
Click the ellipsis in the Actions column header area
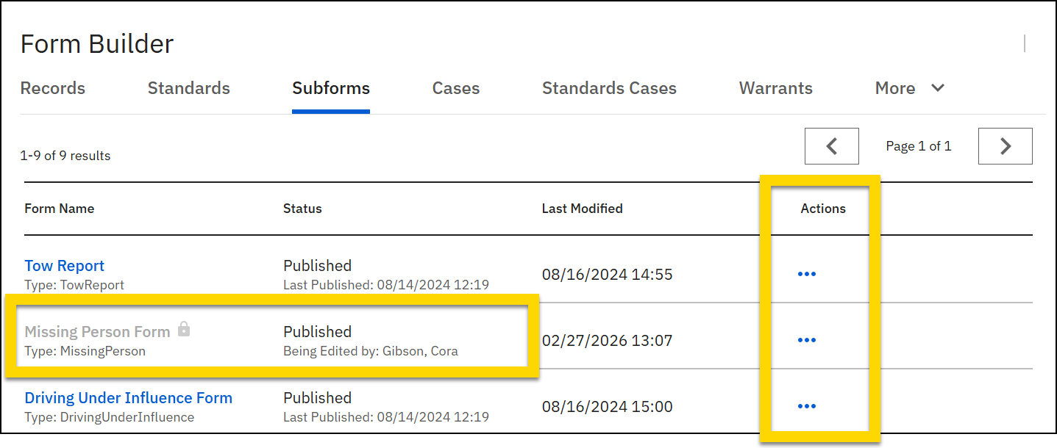[822, 209]
